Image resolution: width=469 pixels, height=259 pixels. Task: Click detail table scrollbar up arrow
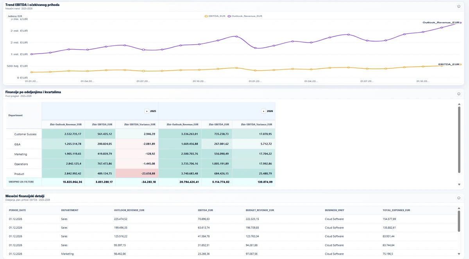point(459,208)
